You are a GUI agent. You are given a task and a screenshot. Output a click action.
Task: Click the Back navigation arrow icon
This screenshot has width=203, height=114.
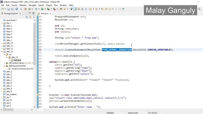(x=110, y=9)
